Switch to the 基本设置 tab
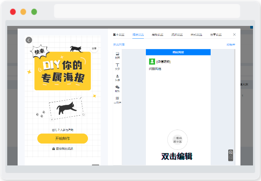261x181 pixels. [x=119, y=35]
